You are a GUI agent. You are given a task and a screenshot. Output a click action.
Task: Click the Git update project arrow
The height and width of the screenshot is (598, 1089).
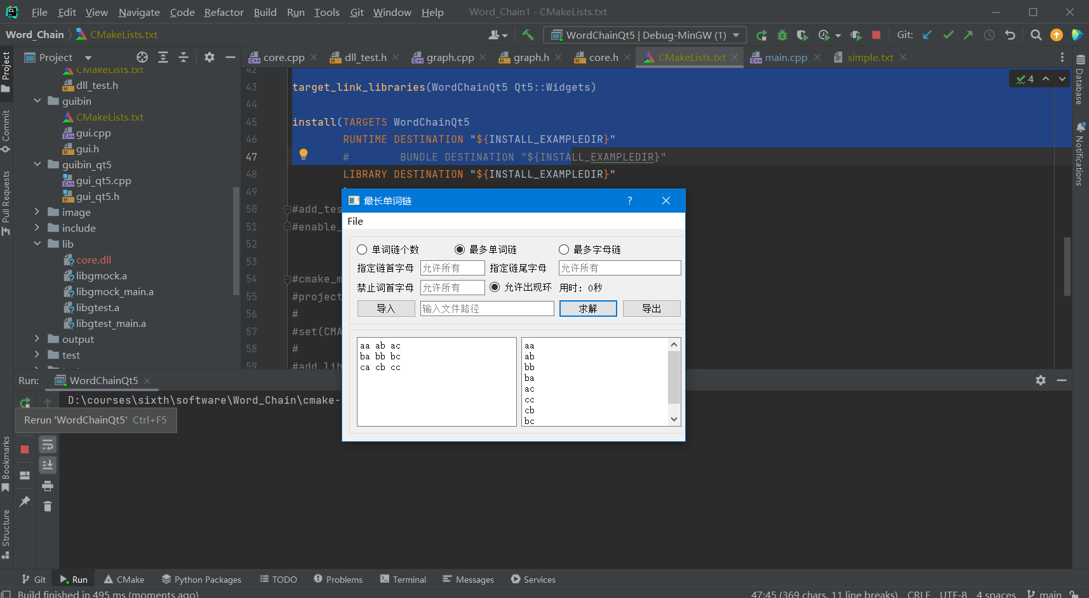click(x=928, y=35)
